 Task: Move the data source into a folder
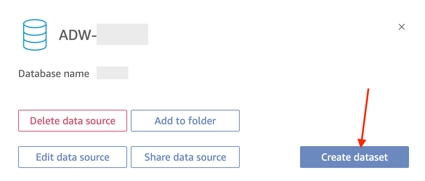[185, 121]
